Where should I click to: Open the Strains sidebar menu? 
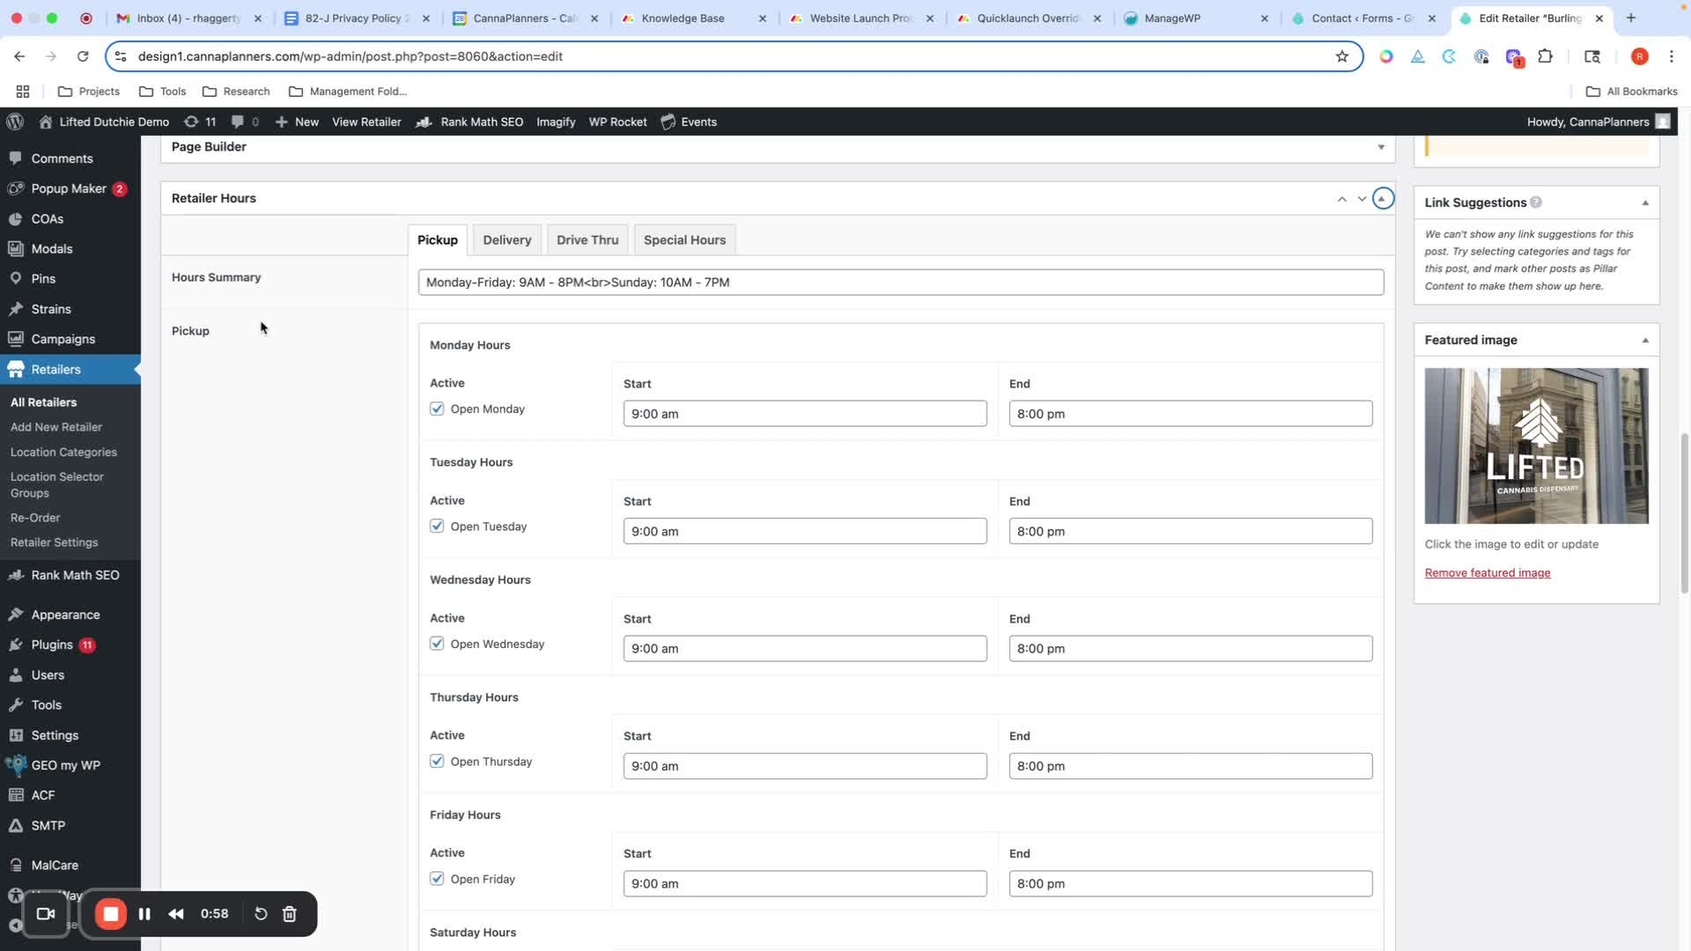pos(51,309)
